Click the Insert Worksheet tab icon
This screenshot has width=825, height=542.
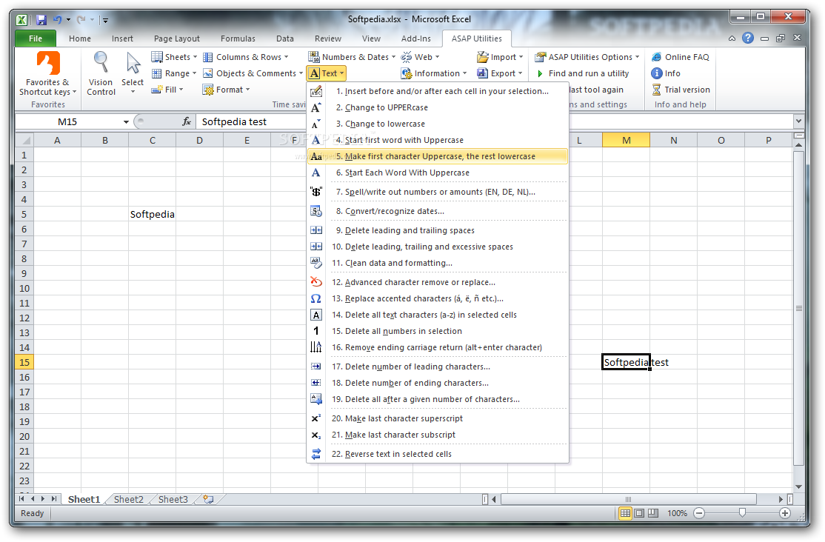(x=209, y=499)
